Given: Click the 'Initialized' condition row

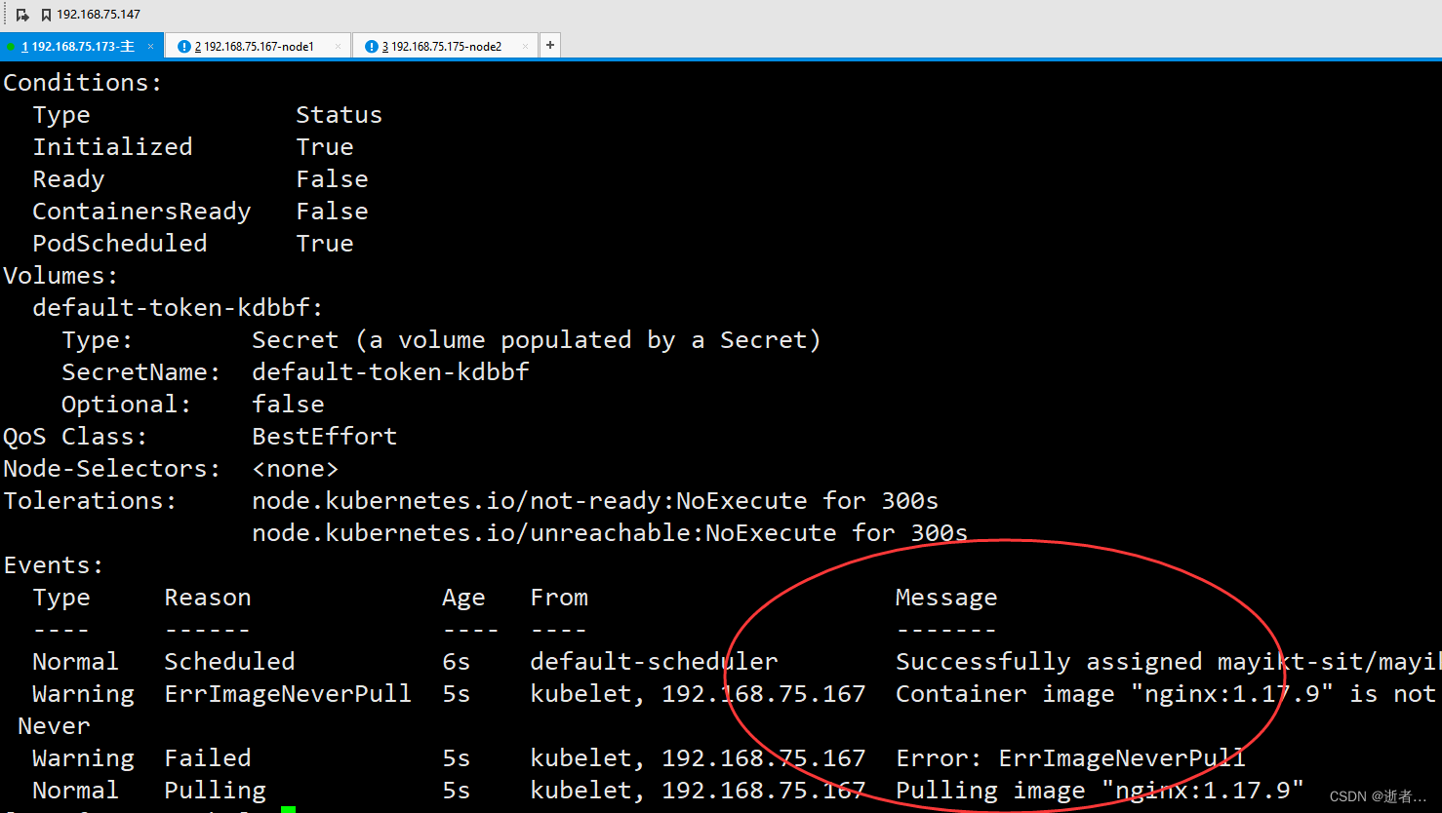Looking at the screenshot, I should 193,147.
